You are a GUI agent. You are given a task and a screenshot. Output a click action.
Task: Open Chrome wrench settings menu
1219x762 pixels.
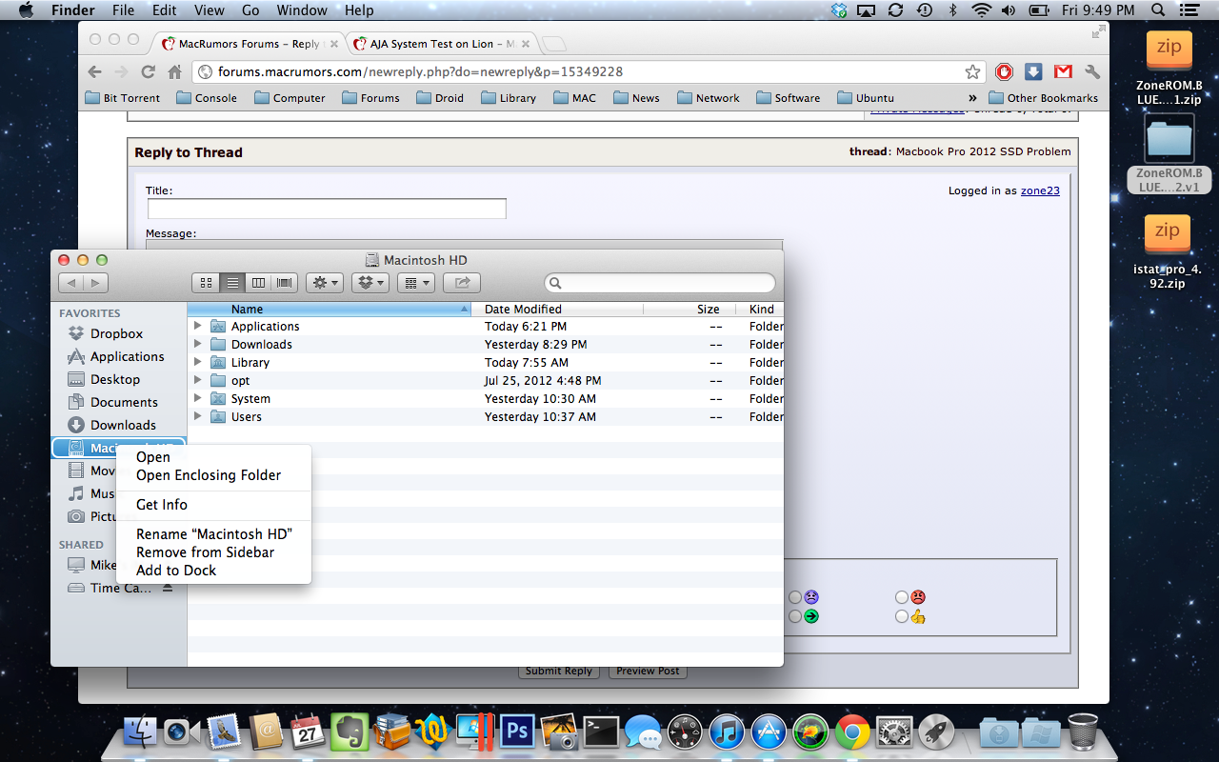coord(1092,71)
